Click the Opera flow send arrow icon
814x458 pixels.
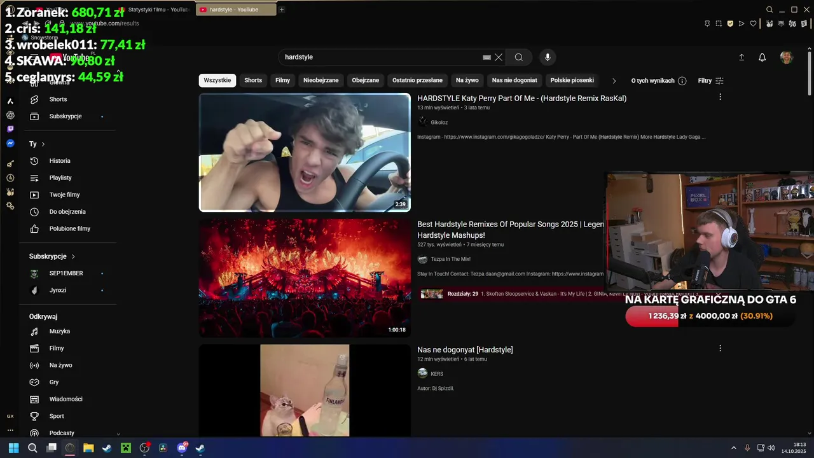pyautogui.click(x=742, y=24)
